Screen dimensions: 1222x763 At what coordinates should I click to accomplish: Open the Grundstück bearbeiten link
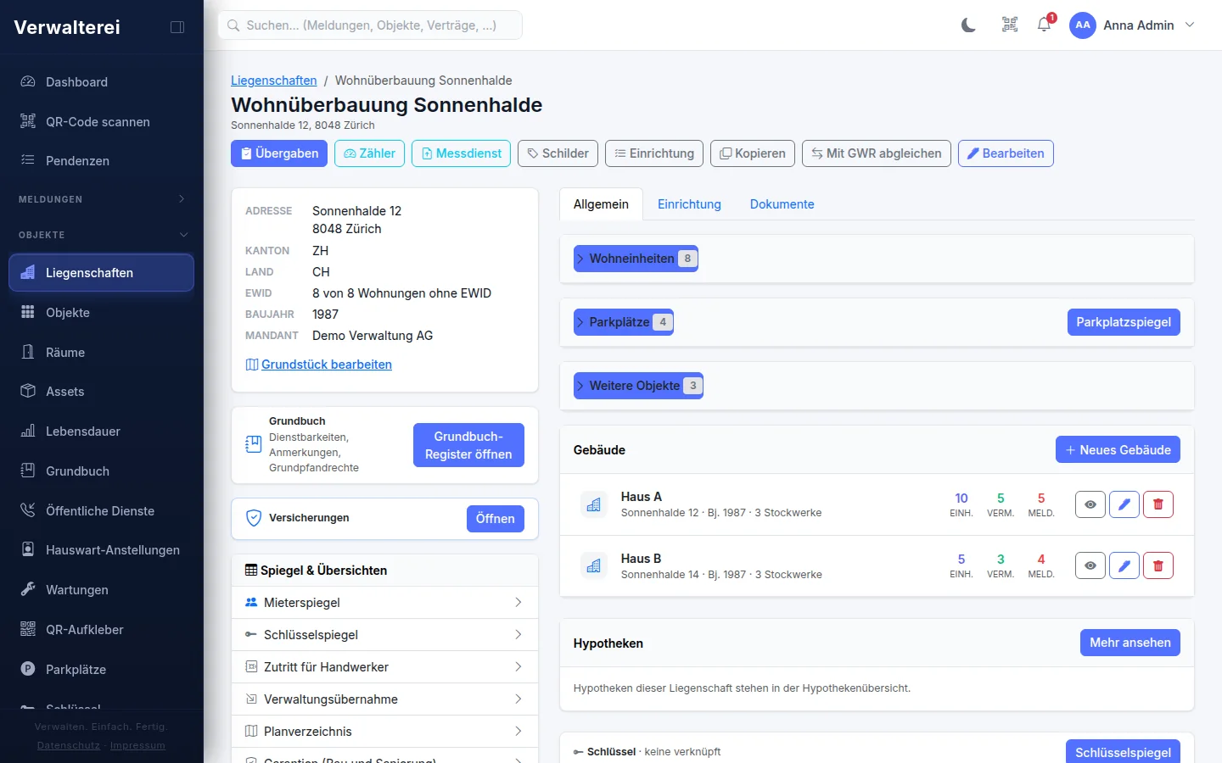(x=319, y=365)
